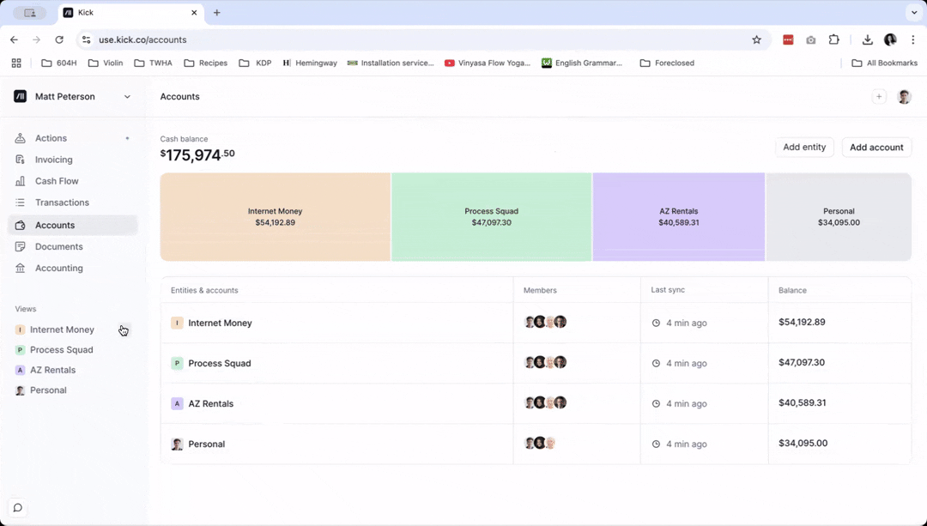The image size is (927, 526).
Task: Expand the Matt Peterson workspace dropdown
Action: [x=127, y=96]
